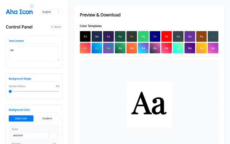230x144 pixels.
Task: Apply the coral-to-pink gradient template
Action: (x=85, y=48)
